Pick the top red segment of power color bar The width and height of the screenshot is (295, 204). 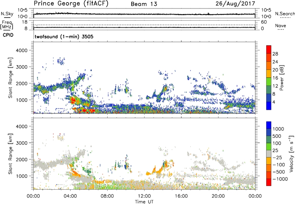point(269,49)
